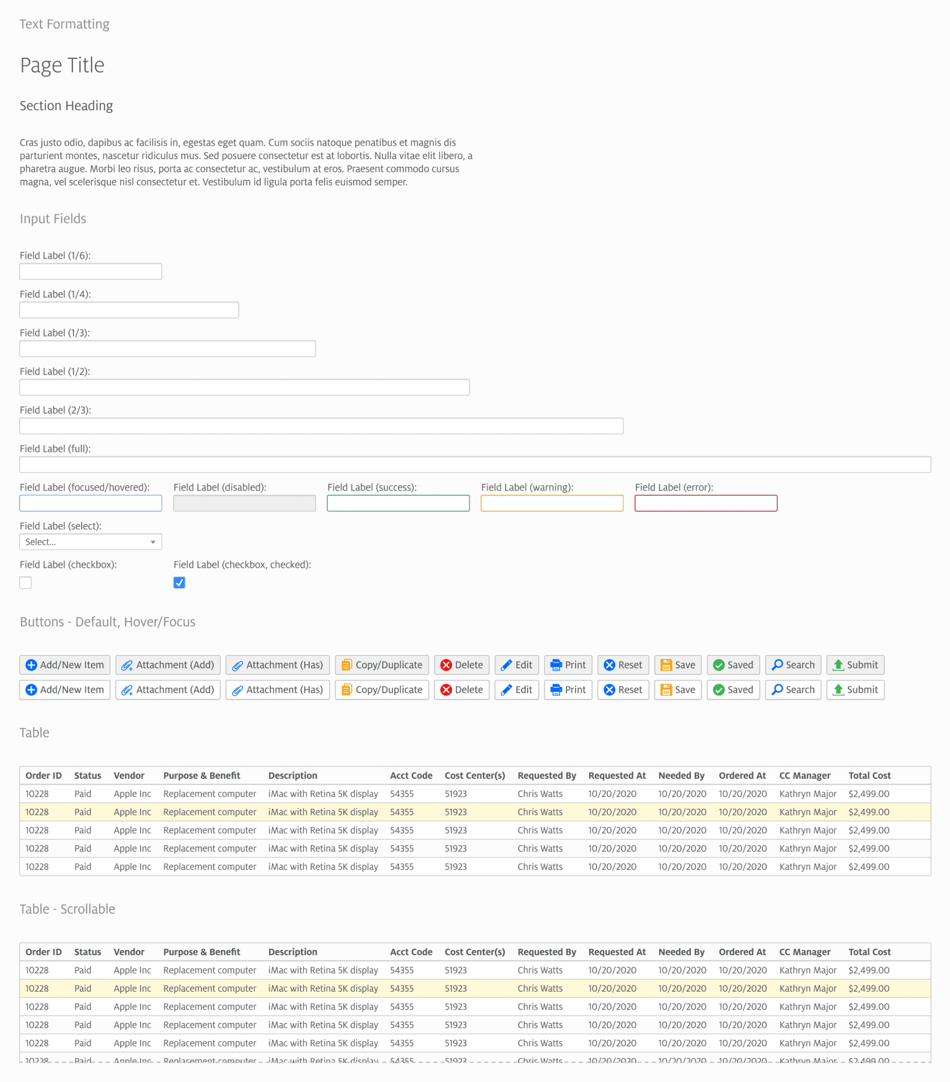Click the red Delete X icon, top row
950x1082 pixels.
tap(446, 665)
